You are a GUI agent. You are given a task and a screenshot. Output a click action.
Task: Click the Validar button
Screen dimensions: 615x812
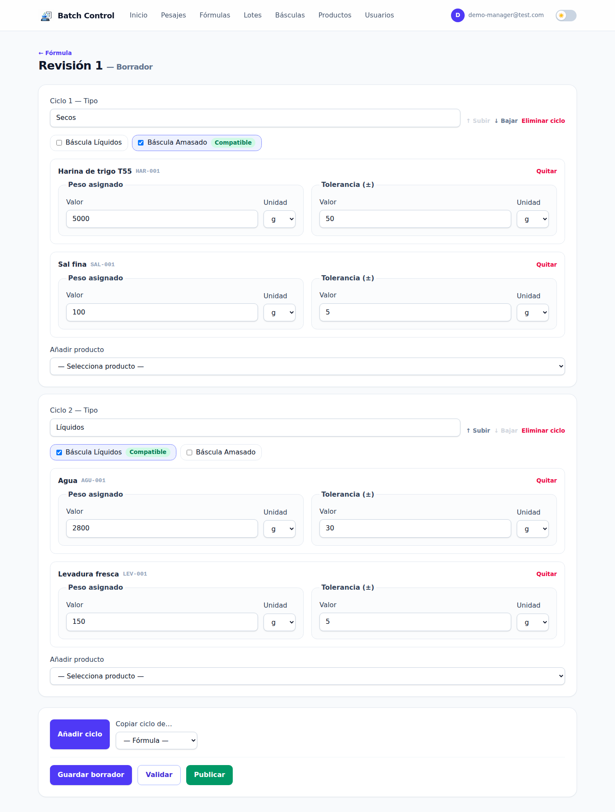click(159, 775)
